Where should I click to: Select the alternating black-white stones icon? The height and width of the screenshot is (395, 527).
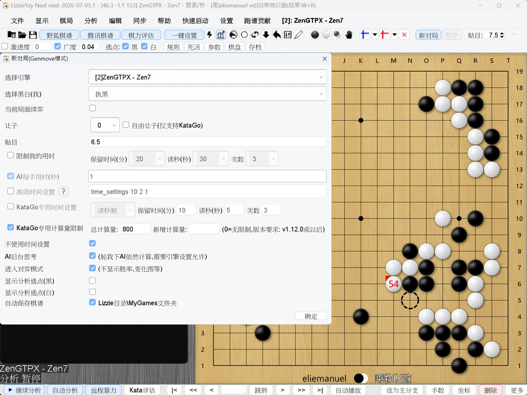point(337,35)
